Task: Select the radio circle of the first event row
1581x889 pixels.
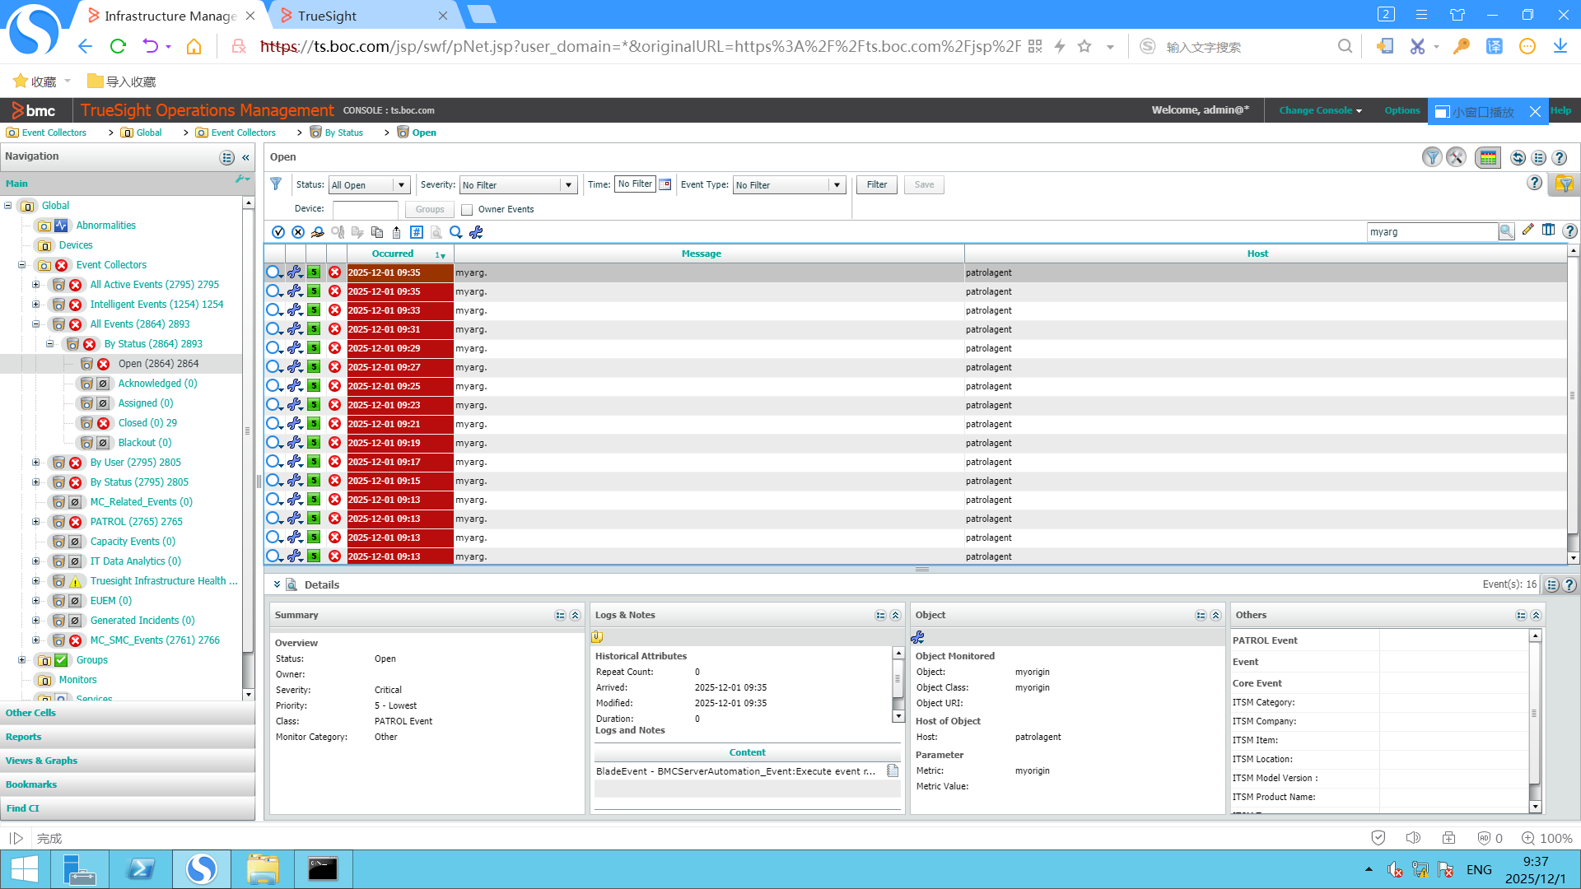Action: coord(273,272)
